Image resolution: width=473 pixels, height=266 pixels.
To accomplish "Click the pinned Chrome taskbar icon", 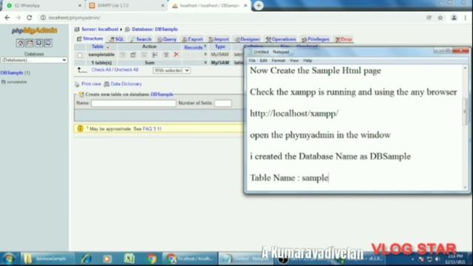I will tap(152, 259).
